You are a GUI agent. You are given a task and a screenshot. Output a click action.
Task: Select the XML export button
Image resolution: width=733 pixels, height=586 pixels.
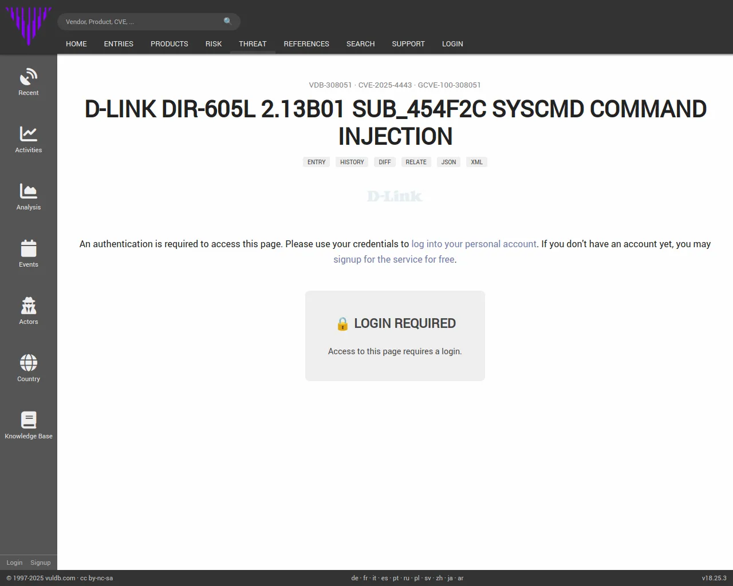(x=477, y=162)
